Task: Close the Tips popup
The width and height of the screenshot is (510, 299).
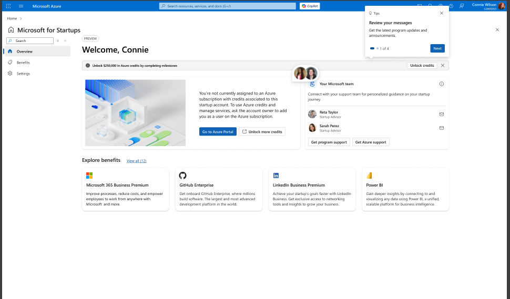Action: pos(441,13)
